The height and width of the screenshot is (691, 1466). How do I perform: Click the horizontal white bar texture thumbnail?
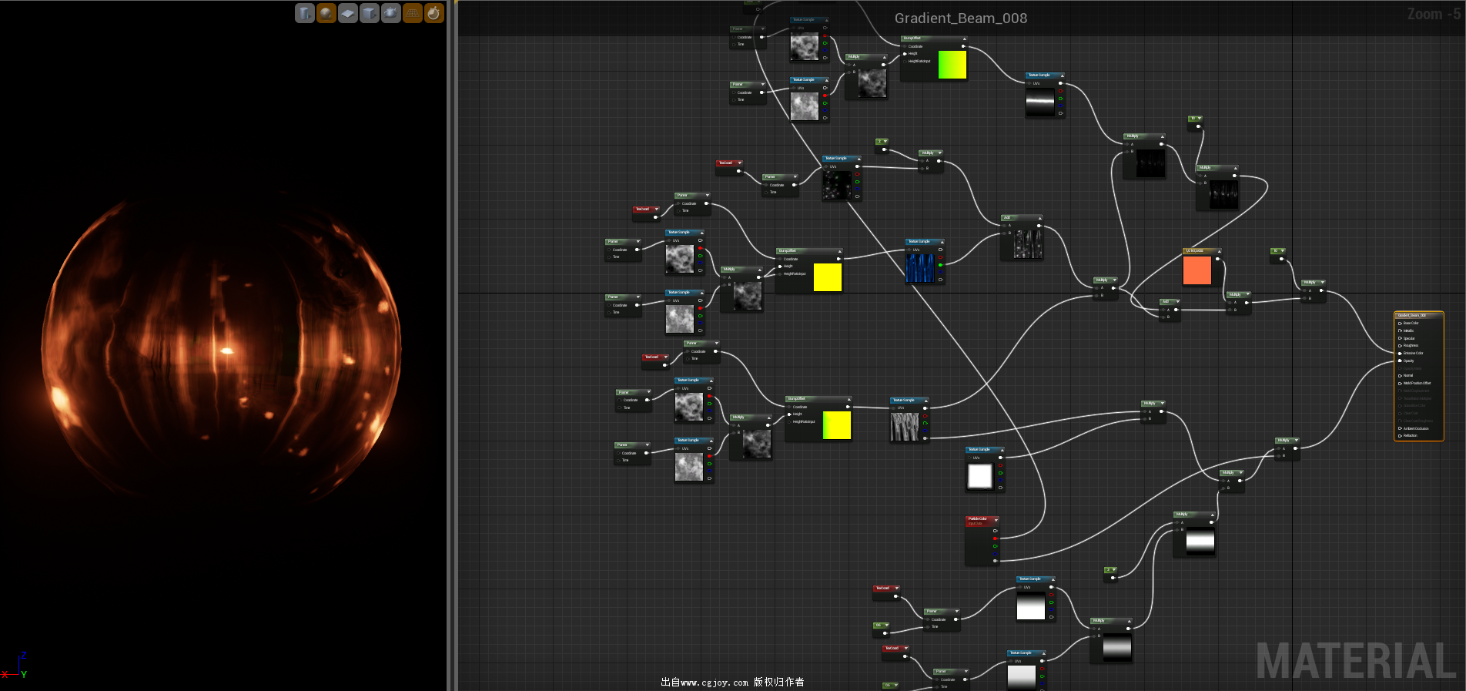pyautogui.click(x=1040, y=102)
